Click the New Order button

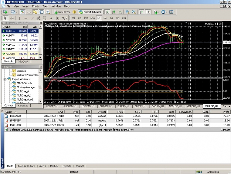(x=62, y=12)
